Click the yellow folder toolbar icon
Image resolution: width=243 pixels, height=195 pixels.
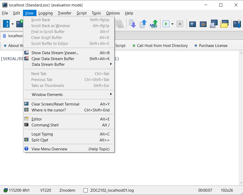pos(224,24)
